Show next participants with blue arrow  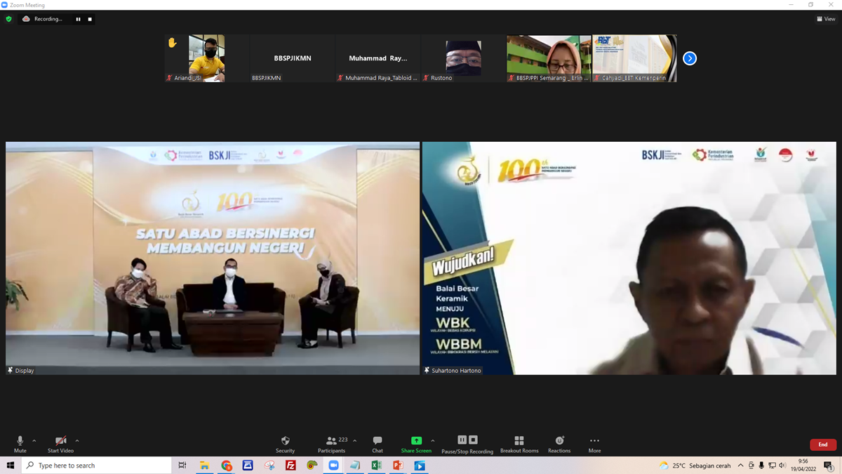click(x=690, y=58)
